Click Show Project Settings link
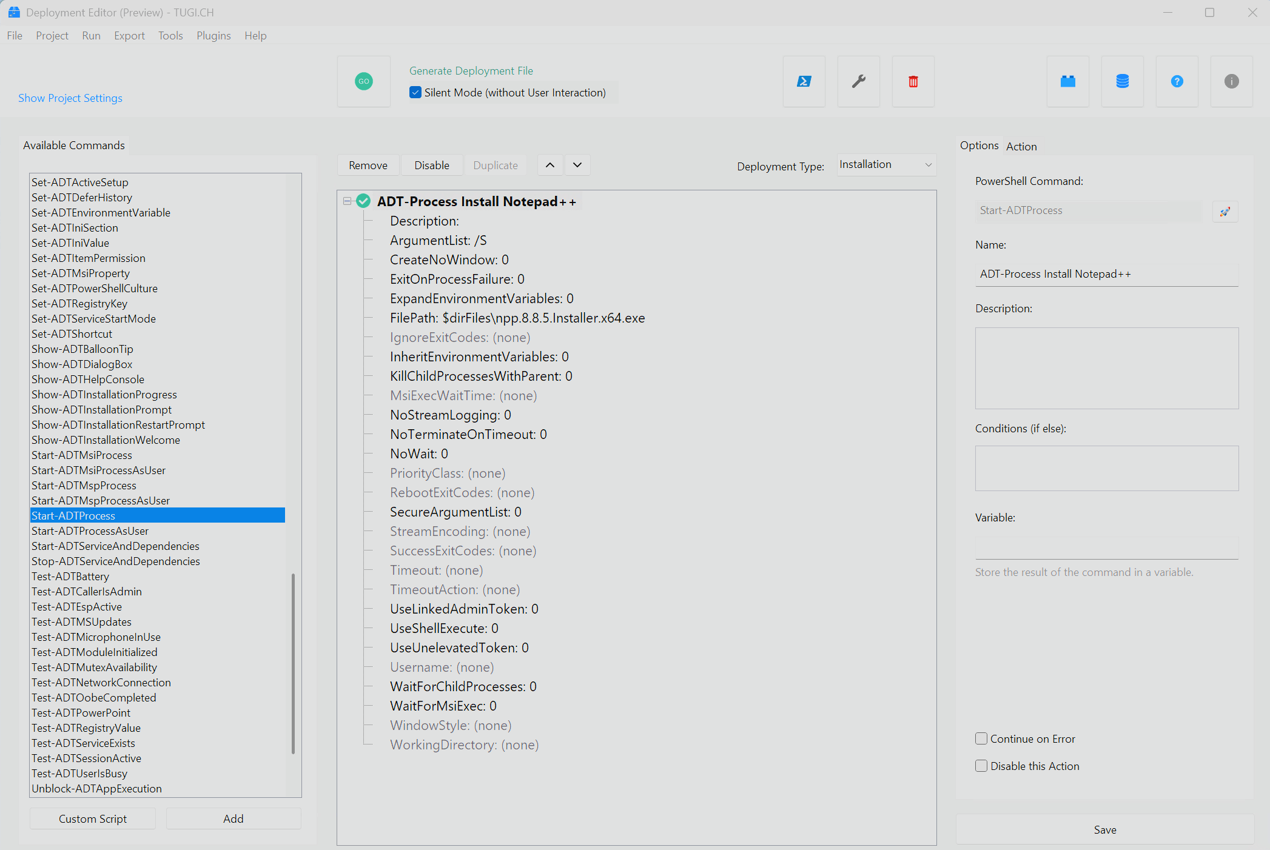The height and width of the screenshot is (850, 1270). click(70, 98)
